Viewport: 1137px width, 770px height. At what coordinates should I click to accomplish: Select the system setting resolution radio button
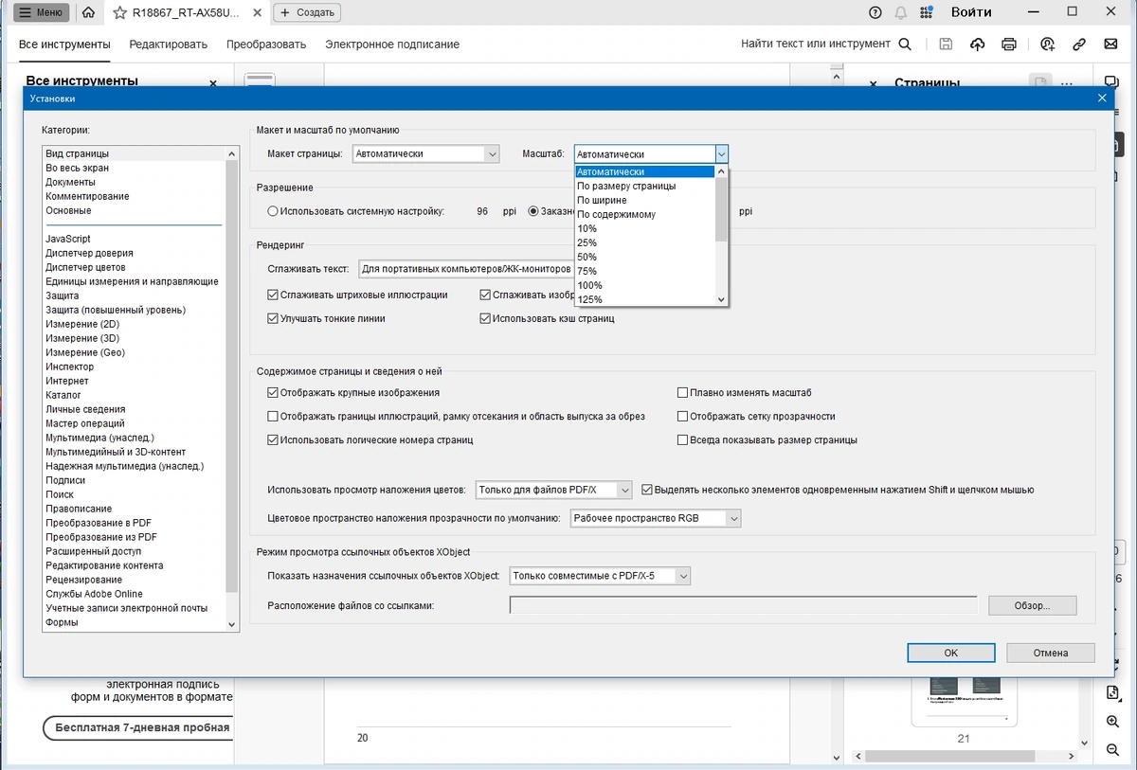point(273,211)
